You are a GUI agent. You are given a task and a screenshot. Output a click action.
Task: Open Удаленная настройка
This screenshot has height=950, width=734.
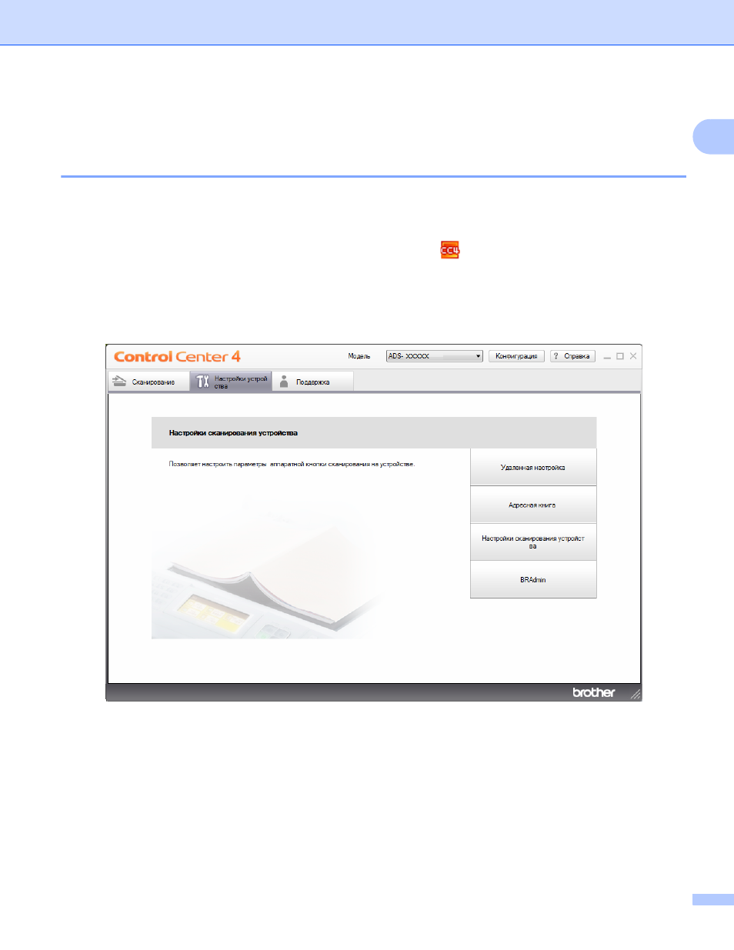tap(533, 468)
